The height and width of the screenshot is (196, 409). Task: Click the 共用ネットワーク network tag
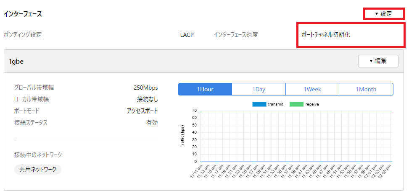(38, 170)
